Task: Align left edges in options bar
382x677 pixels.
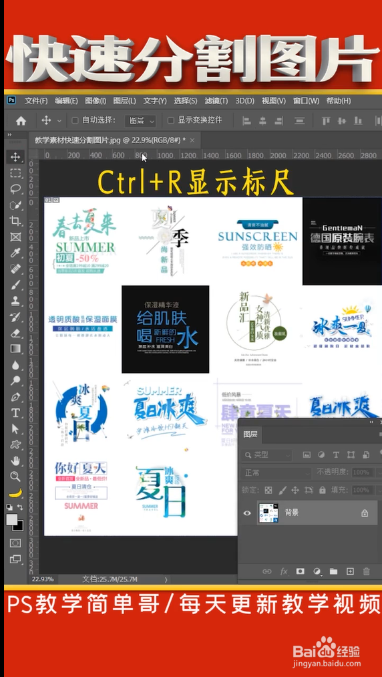Action: click(246, 121)
